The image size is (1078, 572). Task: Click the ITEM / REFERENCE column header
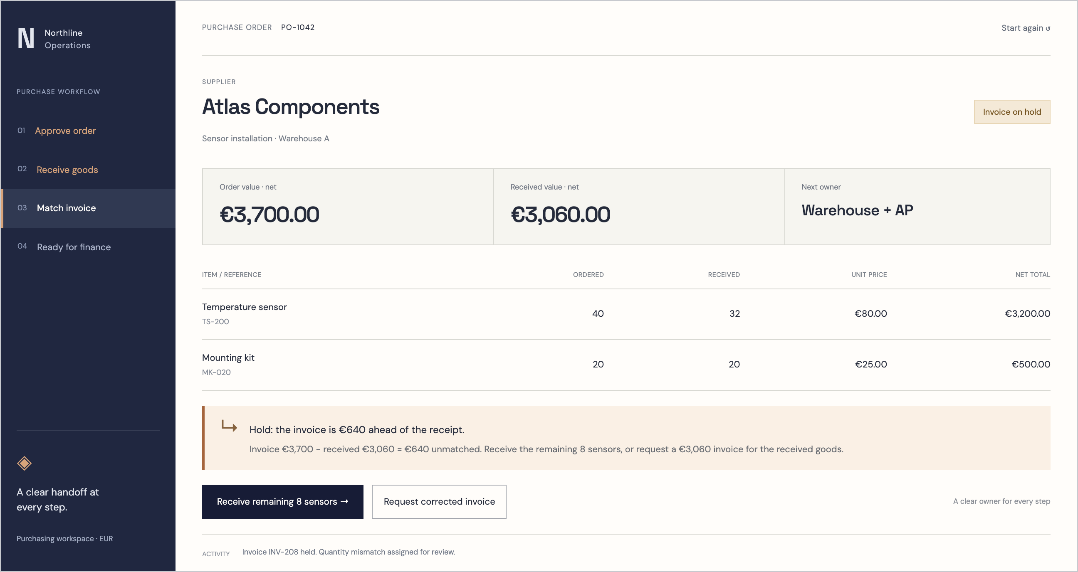(231, 275)
